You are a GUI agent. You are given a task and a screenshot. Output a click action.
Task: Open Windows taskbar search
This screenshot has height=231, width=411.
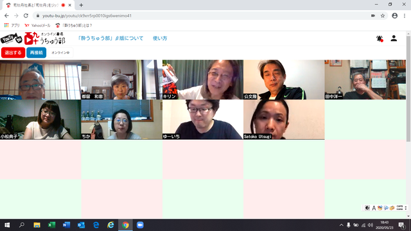coord(22,225)
